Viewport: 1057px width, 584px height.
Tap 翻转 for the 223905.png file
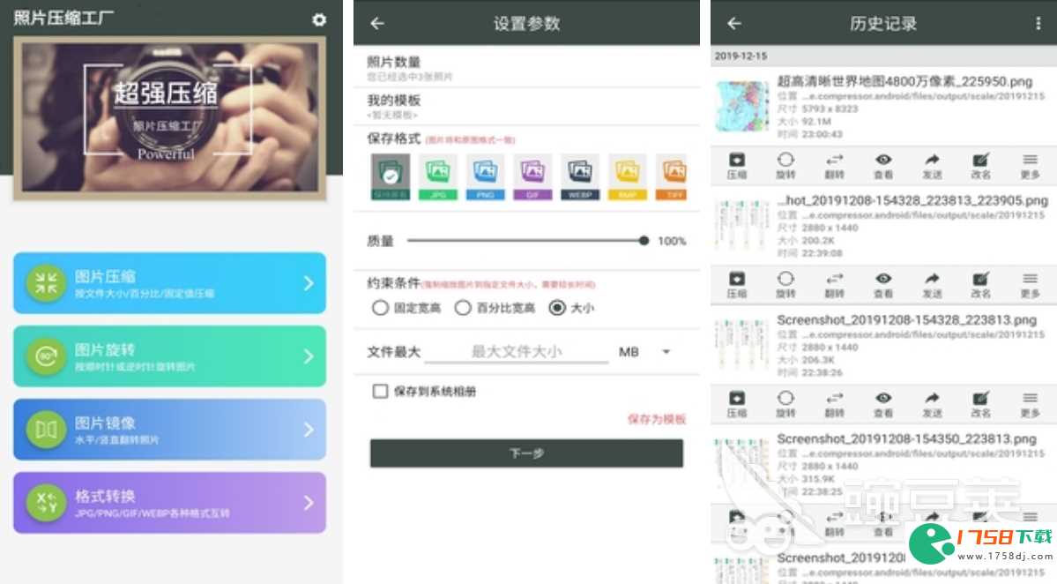pyautogui.click(x=835, y=285)
